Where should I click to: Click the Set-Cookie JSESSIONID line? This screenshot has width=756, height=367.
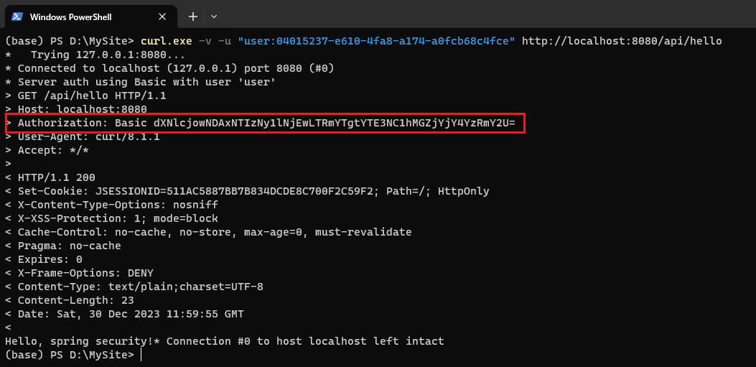(x=247, y=192)
